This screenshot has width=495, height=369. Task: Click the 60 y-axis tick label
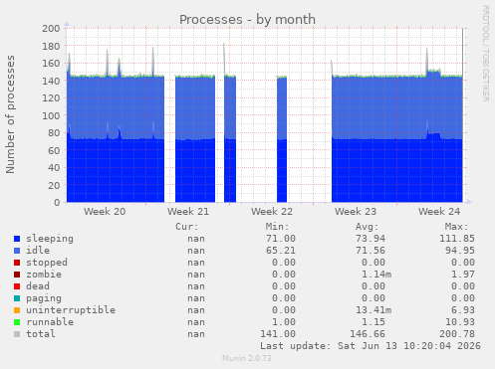54,150
